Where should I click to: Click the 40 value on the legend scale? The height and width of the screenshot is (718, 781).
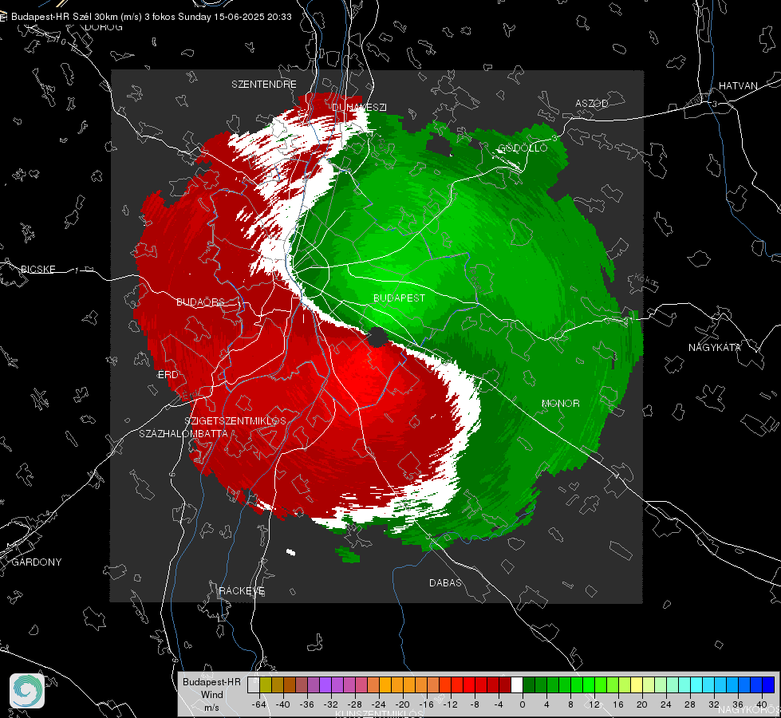tap(761, 704)
